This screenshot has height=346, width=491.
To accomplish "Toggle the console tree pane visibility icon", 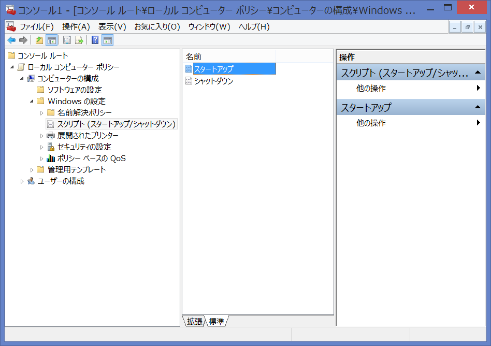I will click(51, 40).
